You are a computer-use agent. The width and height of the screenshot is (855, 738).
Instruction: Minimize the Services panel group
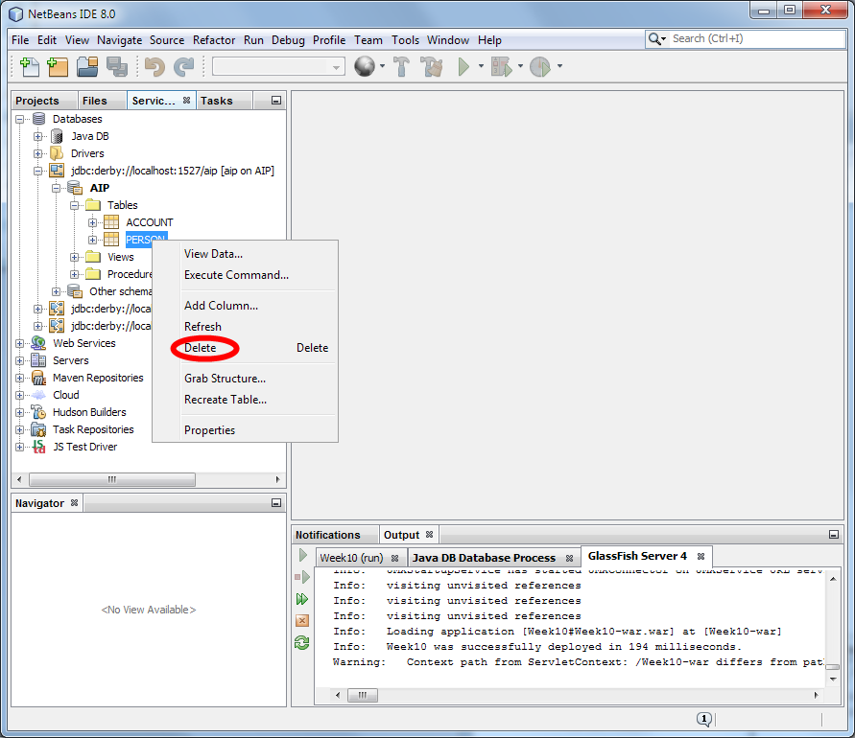276,101
